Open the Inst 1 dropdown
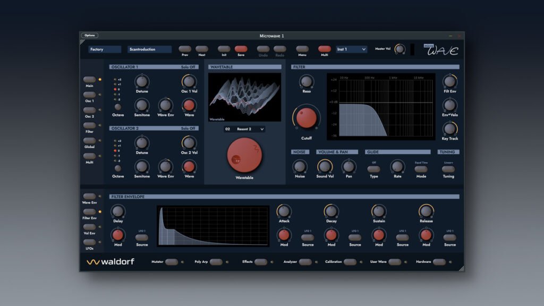Screen dimensions: 544x306 (352, 49)
